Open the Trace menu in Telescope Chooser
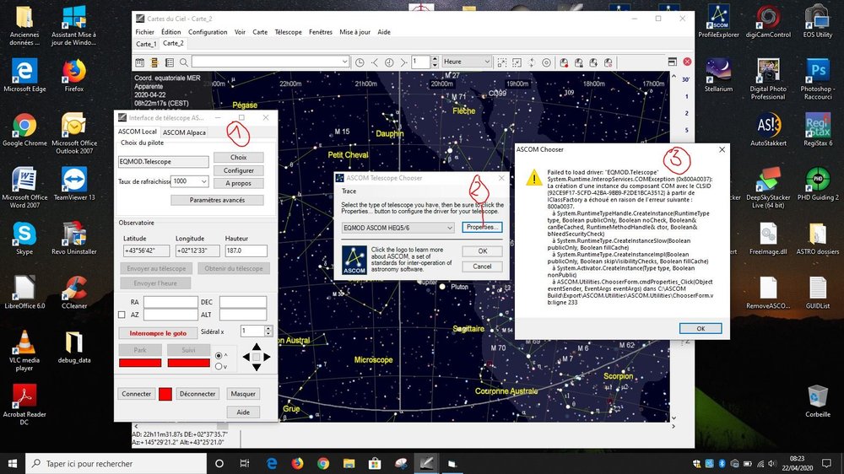 (349, 191)
